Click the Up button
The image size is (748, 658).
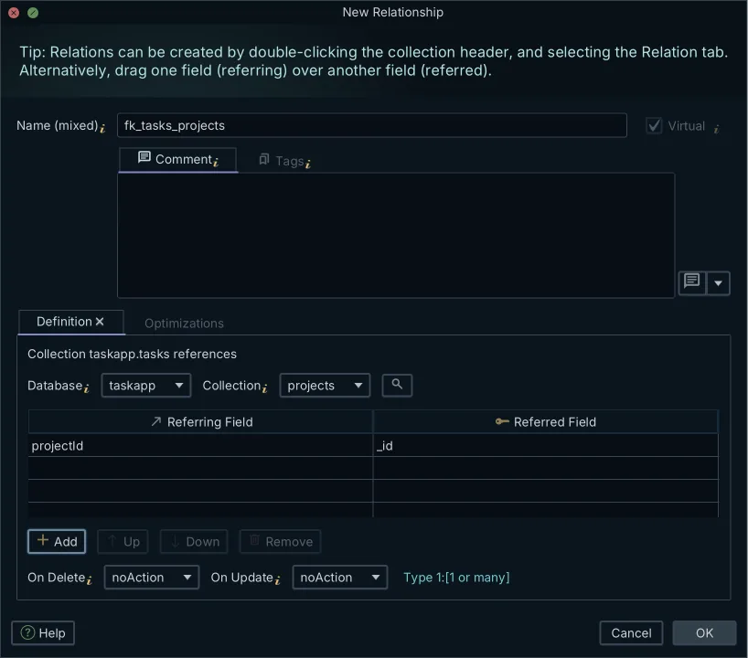click(123, 542)
